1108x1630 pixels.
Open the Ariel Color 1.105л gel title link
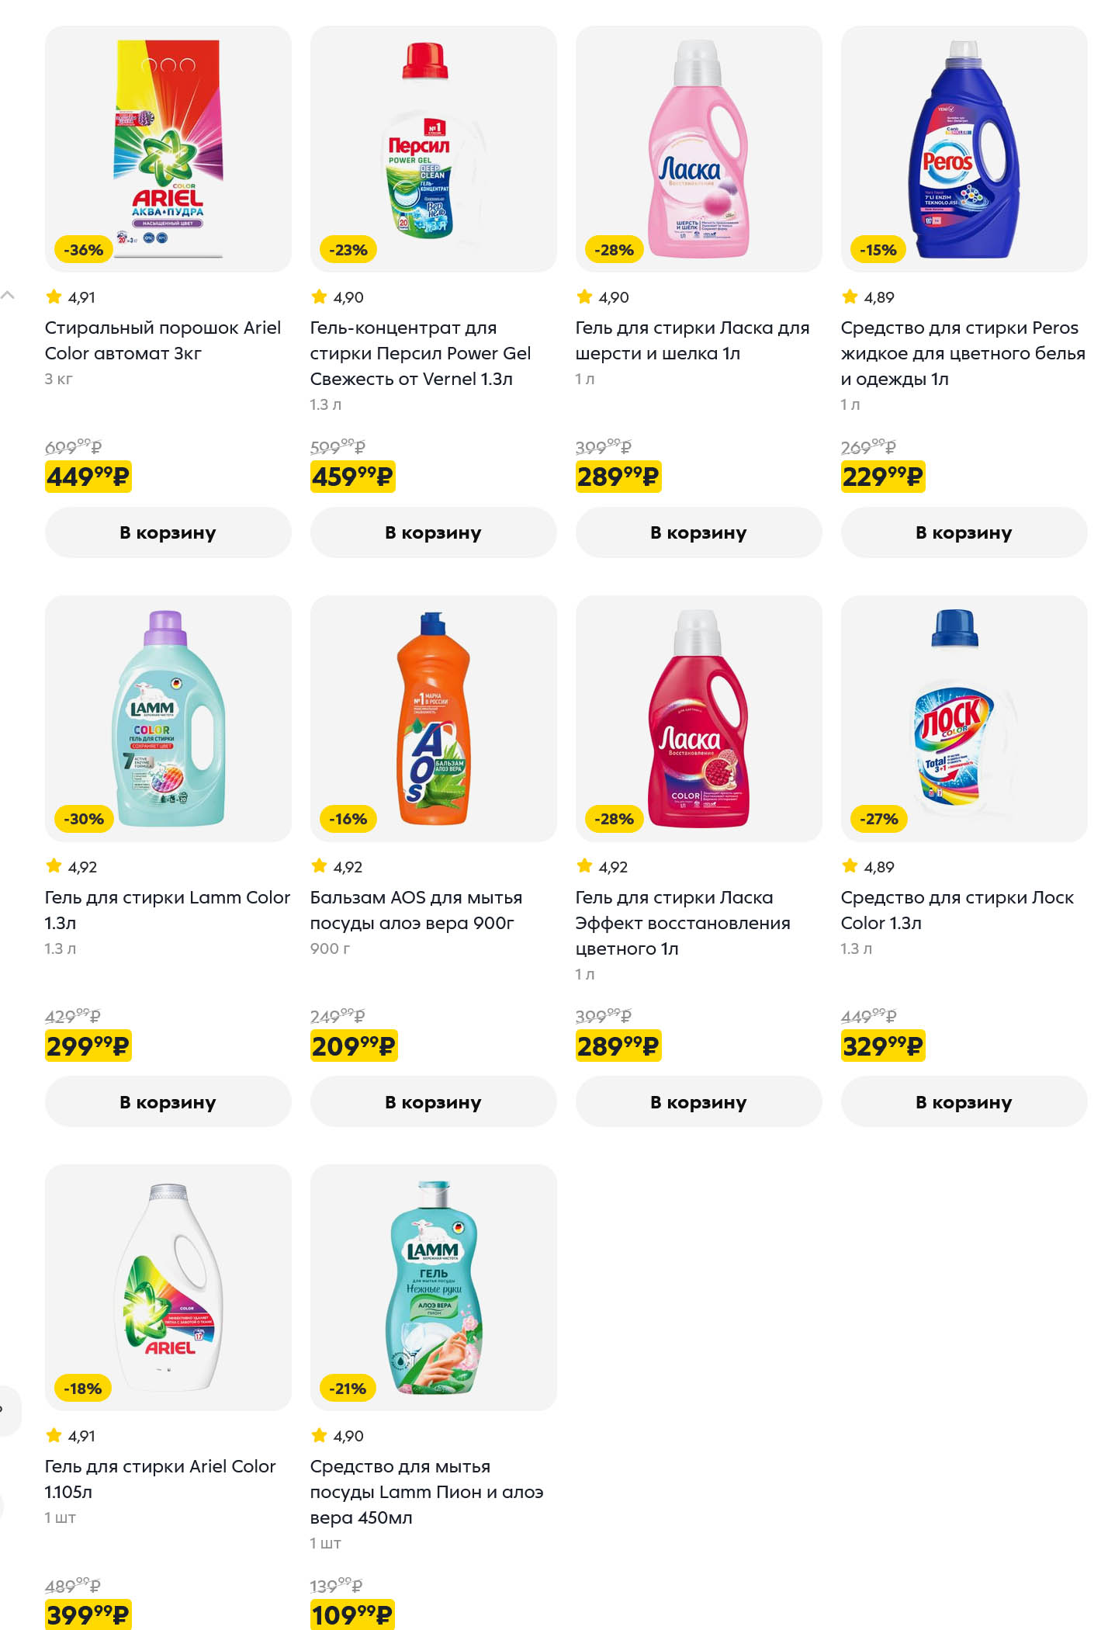[160, 1479]
